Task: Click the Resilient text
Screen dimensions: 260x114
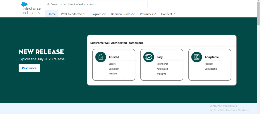Action: pyautogui.click(x=209, y=64)
